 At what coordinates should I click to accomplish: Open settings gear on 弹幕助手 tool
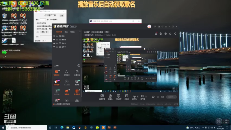59,70
